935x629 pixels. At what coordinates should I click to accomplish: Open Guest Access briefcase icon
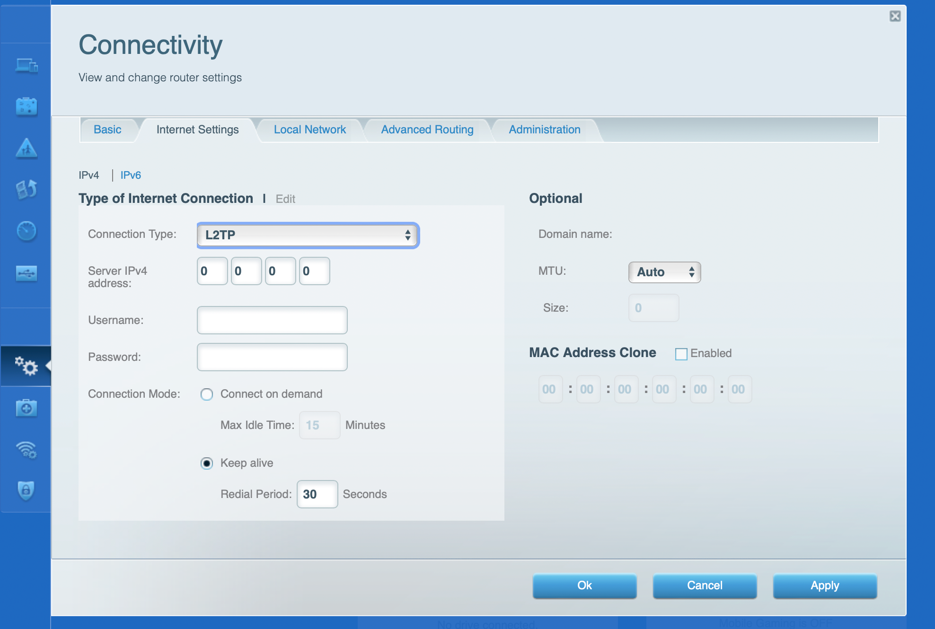(26, 106)
